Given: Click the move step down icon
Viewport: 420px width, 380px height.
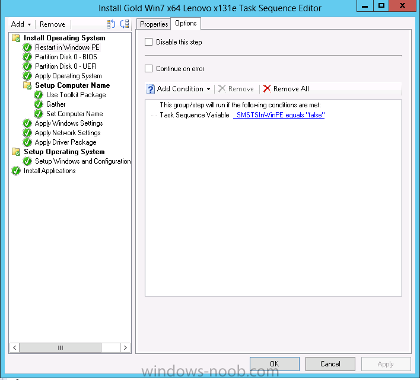Looking at the screenshot, I should pos(125,24).
